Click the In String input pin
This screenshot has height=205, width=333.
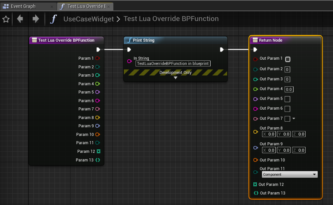[129, 61]
